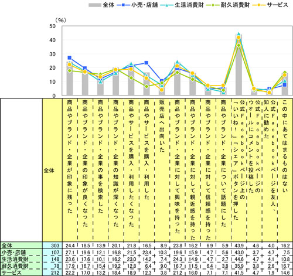This screenshot has width=293, height=276.
Task: Click the green diamond 耐久消費財 legend marker
Action: 213,5
